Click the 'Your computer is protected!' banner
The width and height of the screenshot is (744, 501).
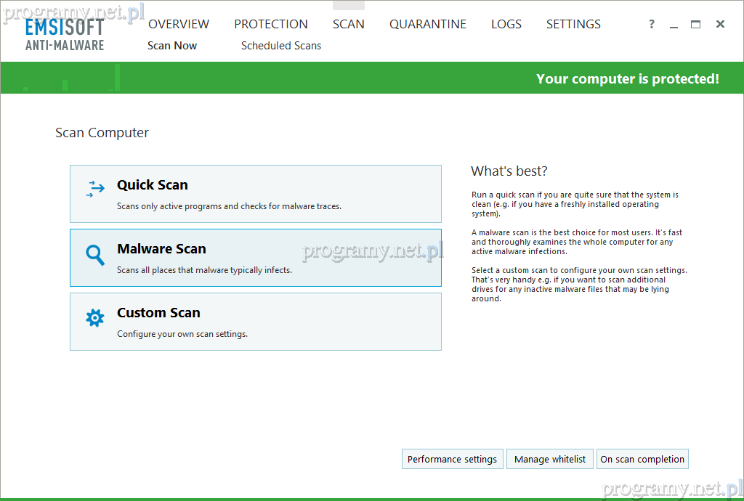click(x=627, y=78)
